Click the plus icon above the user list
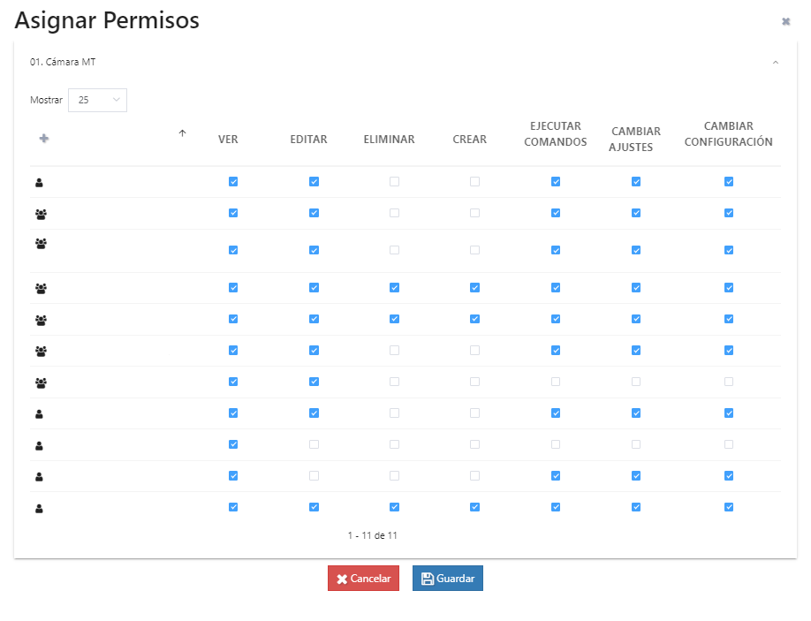 point(44,139)
